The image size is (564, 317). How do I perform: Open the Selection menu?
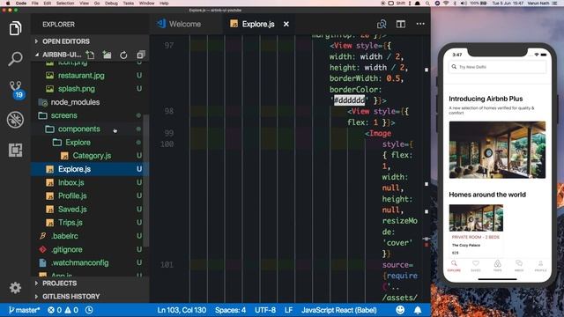65,4
